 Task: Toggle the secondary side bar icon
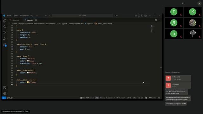pyautogui.click(x=146, y=16)
